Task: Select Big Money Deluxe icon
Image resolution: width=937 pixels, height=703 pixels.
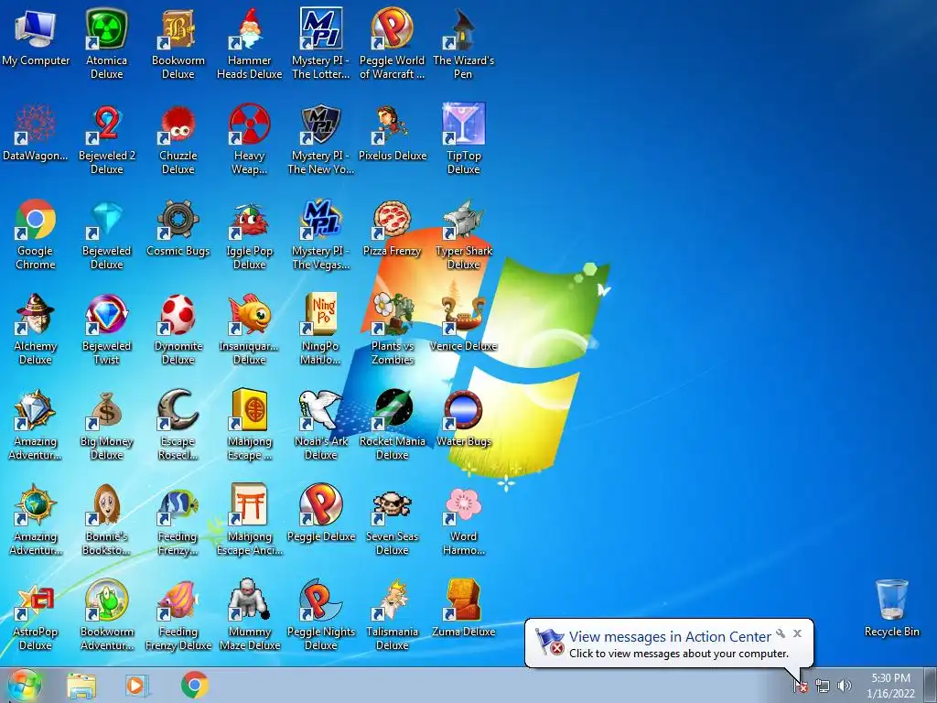Action: [x=106, y=425]
